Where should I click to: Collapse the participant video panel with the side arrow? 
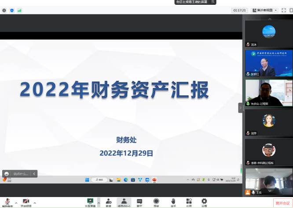pos(241,108)
